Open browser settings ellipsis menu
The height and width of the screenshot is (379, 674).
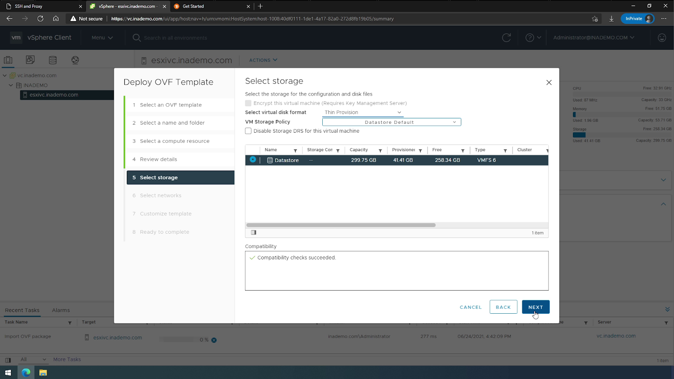(664, 19)
